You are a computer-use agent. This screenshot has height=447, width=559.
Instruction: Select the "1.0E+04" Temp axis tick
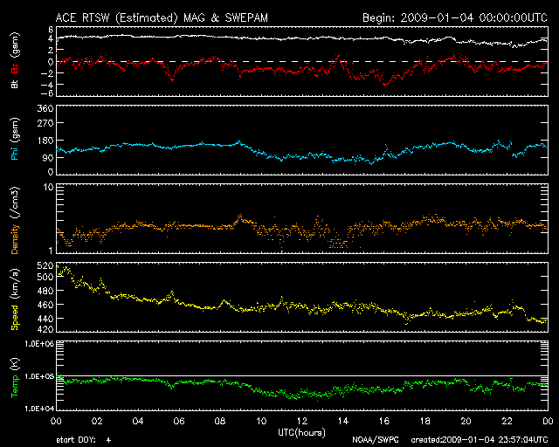click(x=39, y=409)
